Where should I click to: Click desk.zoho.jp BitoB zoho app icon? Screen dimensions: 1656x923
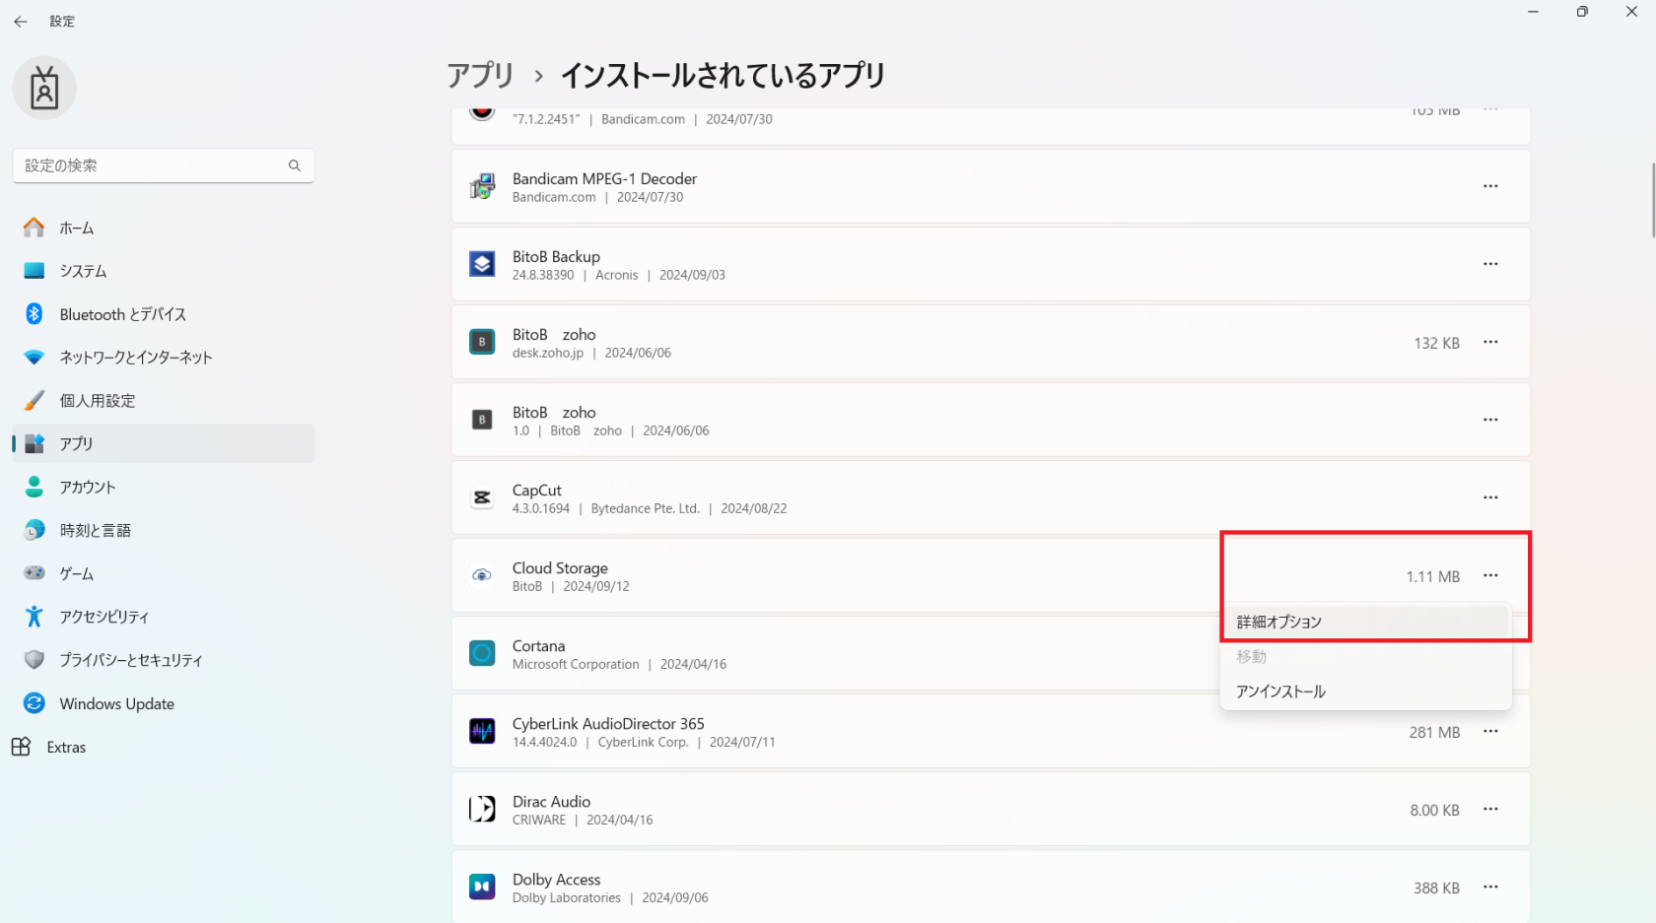482,342
